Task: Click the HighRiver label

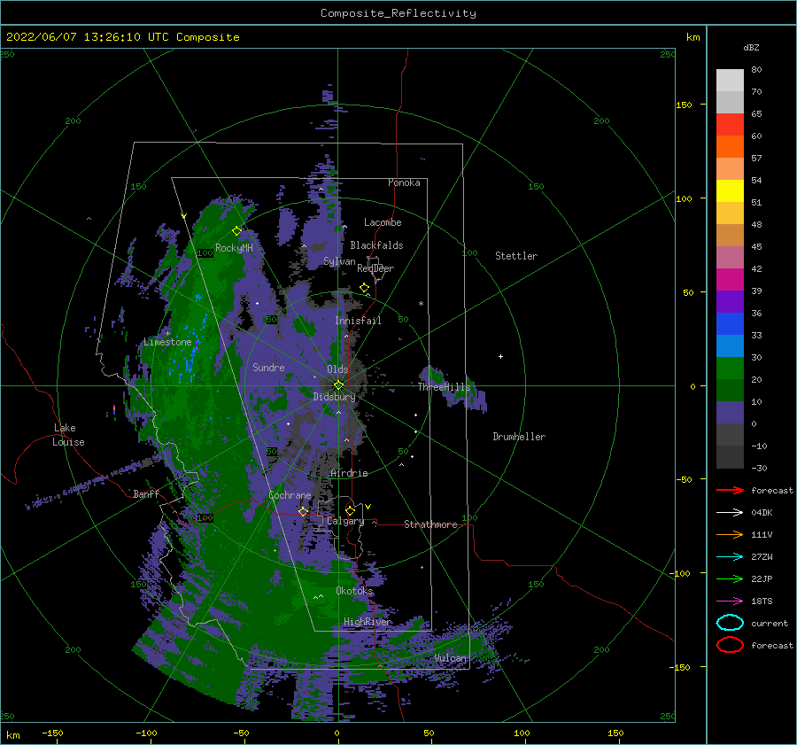Action: click(368, 622)
